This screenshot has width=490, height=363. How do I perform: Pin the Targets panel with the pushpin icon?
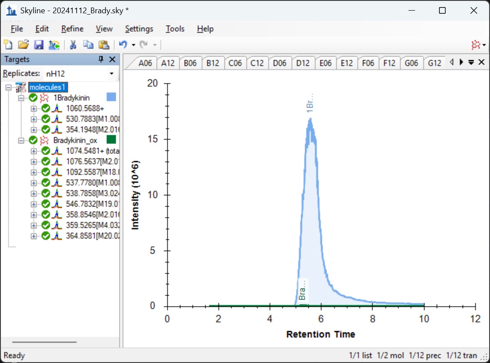click(x=101, y=59)
